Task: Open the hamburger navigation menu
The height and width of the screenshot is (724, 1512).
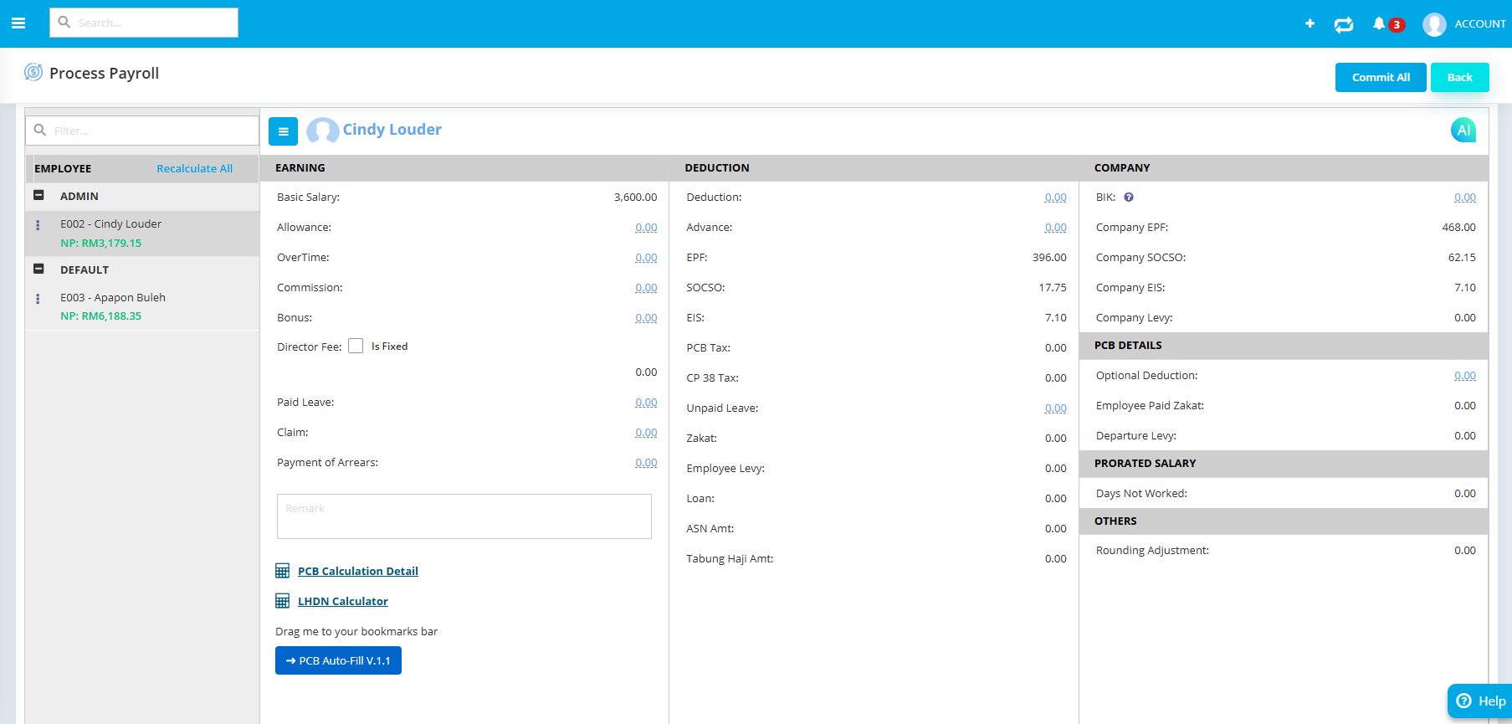Action: pos(18,23)
